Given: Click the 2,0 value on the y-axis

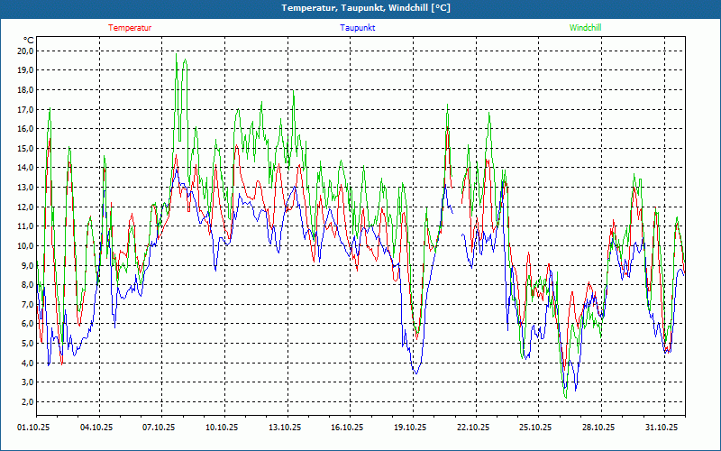Looking at the screenshot, I should pos(27,401).
